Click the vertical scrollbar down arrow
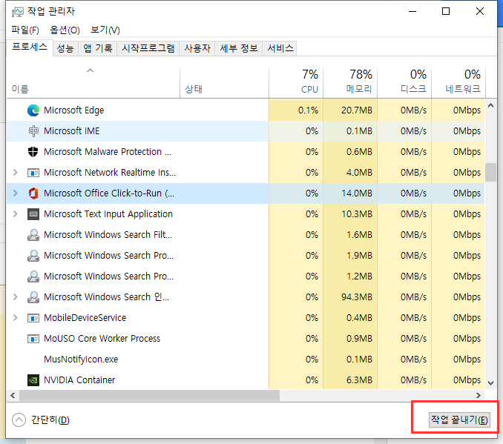Image resolution: width=503 pixels, height=444 pixels. [490, 382]
